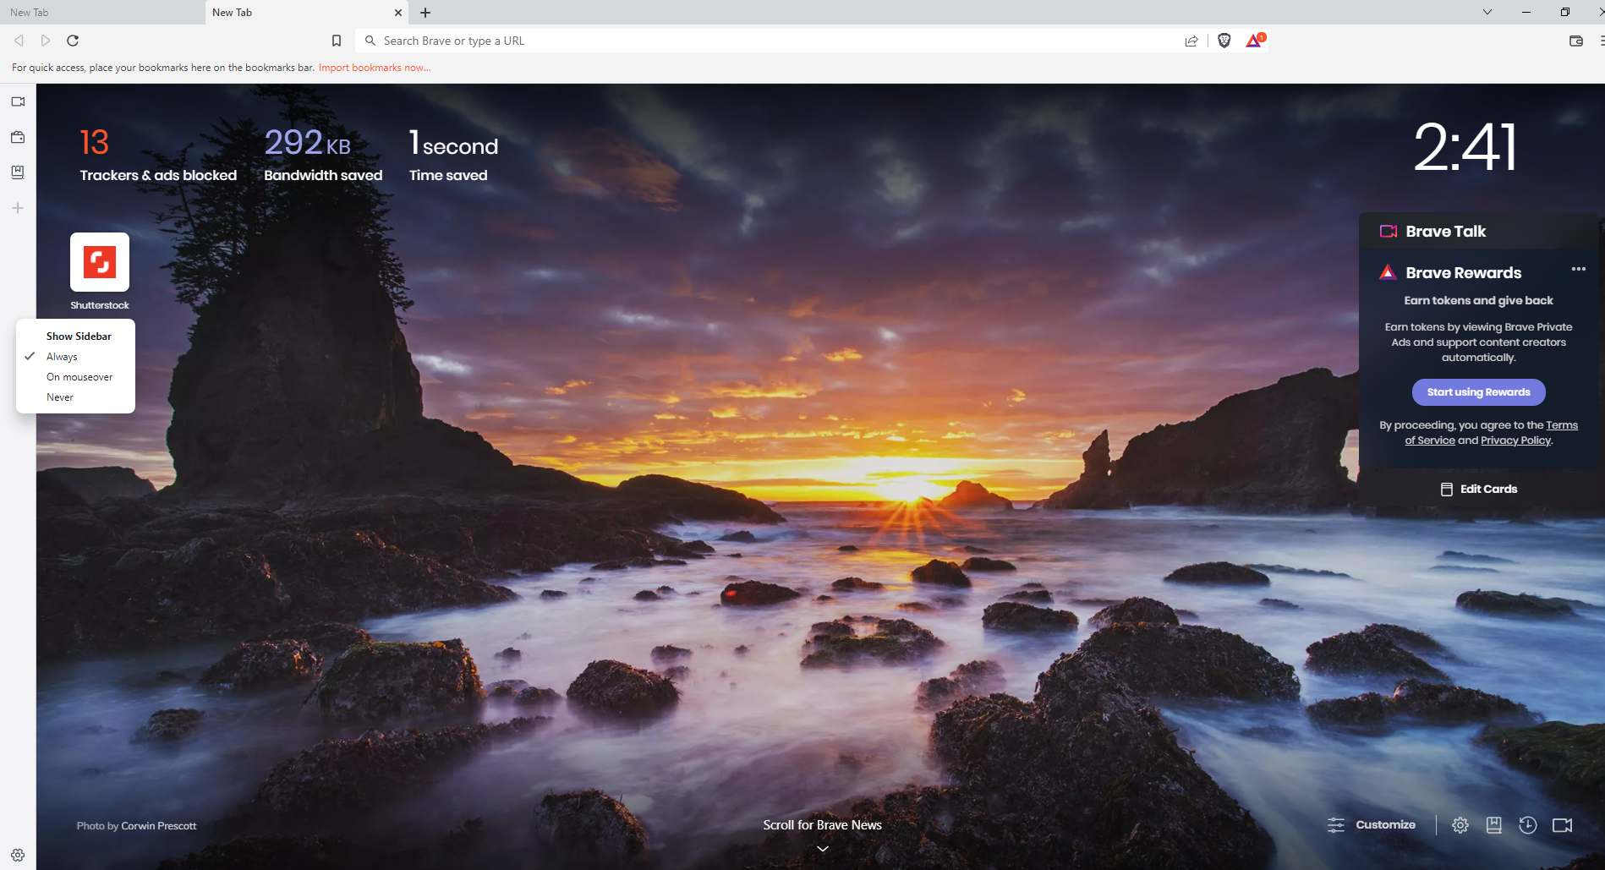Image resolution: width=1605 pixels, height=870 pixels.
Task: Open the tab search dropdown arrow
Action: click(1486, 12)
